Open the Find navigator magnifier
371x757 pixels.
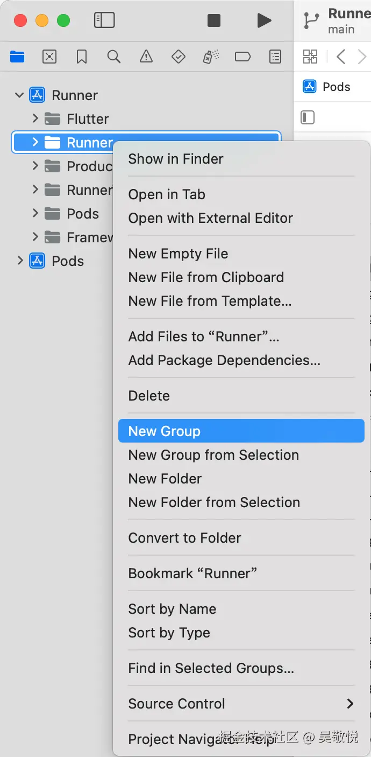pyautogui.click(x=113, y=57)
